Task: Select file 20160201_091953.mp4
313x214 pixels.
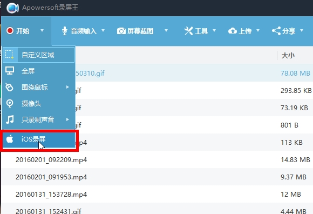Action: coord(51,177)
